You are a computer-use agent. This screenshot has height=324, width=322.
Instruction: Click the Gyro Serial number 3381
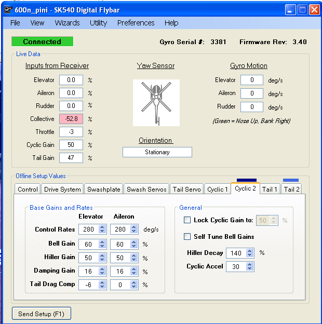218,42
